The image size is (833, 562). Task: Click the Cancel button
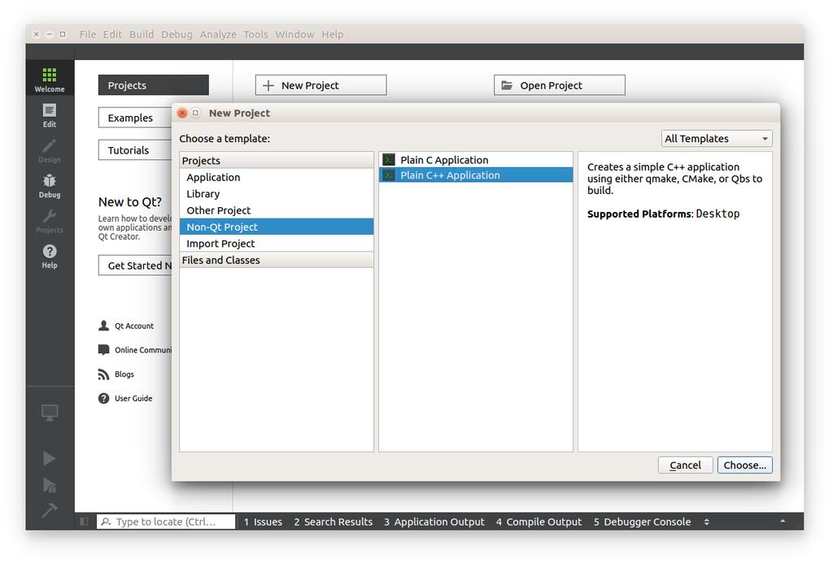coord(685,465)
